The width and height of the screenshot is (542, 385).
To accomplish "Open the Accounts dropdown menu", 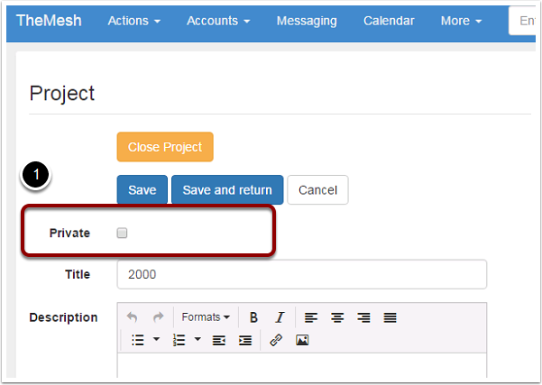I will [218, 21].
